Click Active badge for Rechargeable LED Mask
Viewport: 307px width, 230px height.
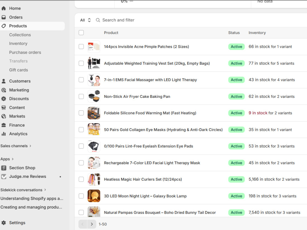click(236, 163)
